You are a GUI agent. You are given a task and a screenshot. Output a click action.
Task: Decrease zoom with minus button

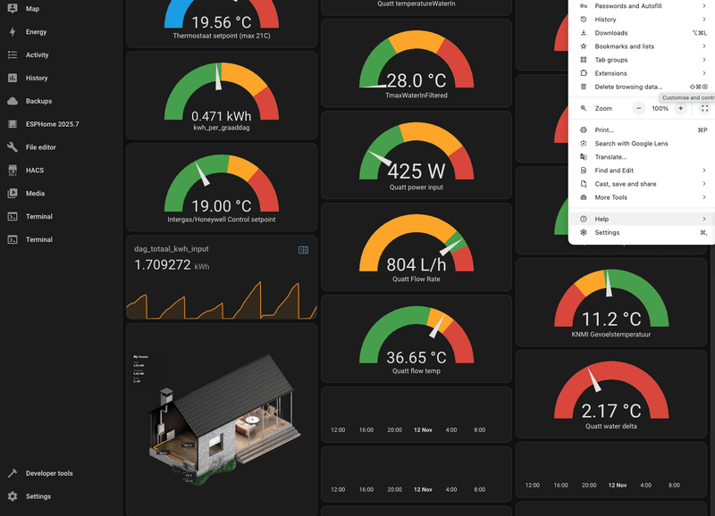point(639,108)
